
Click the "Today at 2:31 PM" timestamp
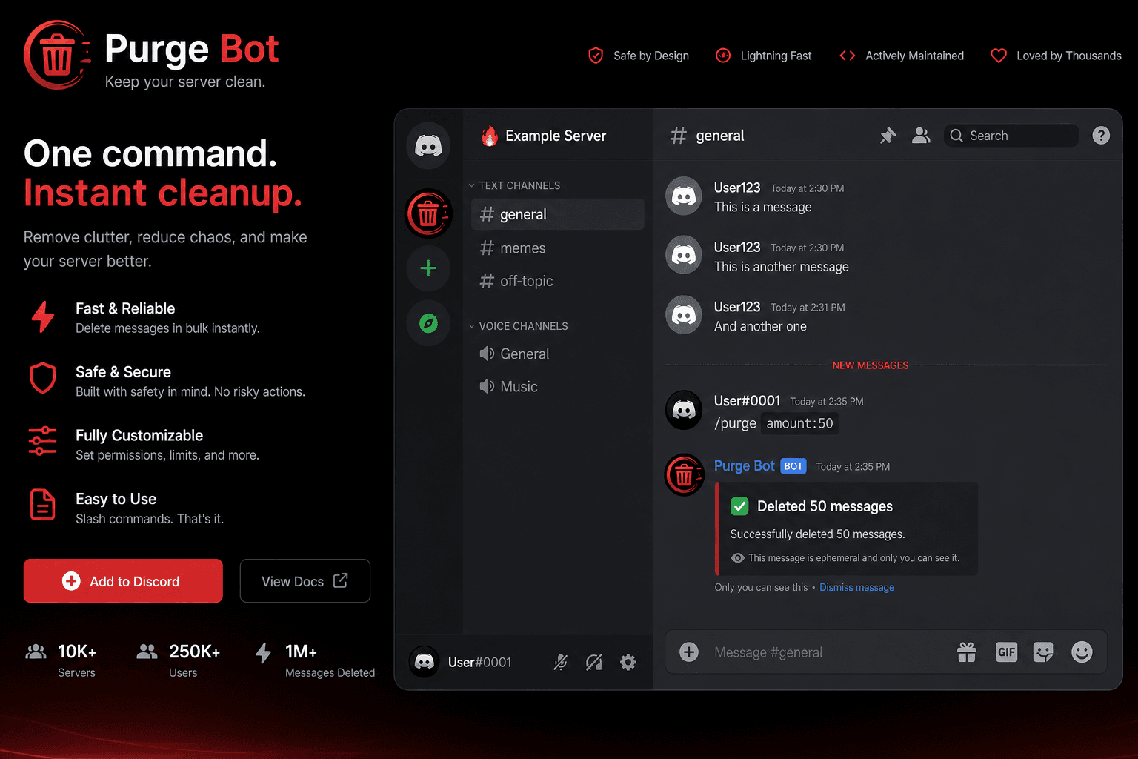pyautogui.click(x=808, y=308)
